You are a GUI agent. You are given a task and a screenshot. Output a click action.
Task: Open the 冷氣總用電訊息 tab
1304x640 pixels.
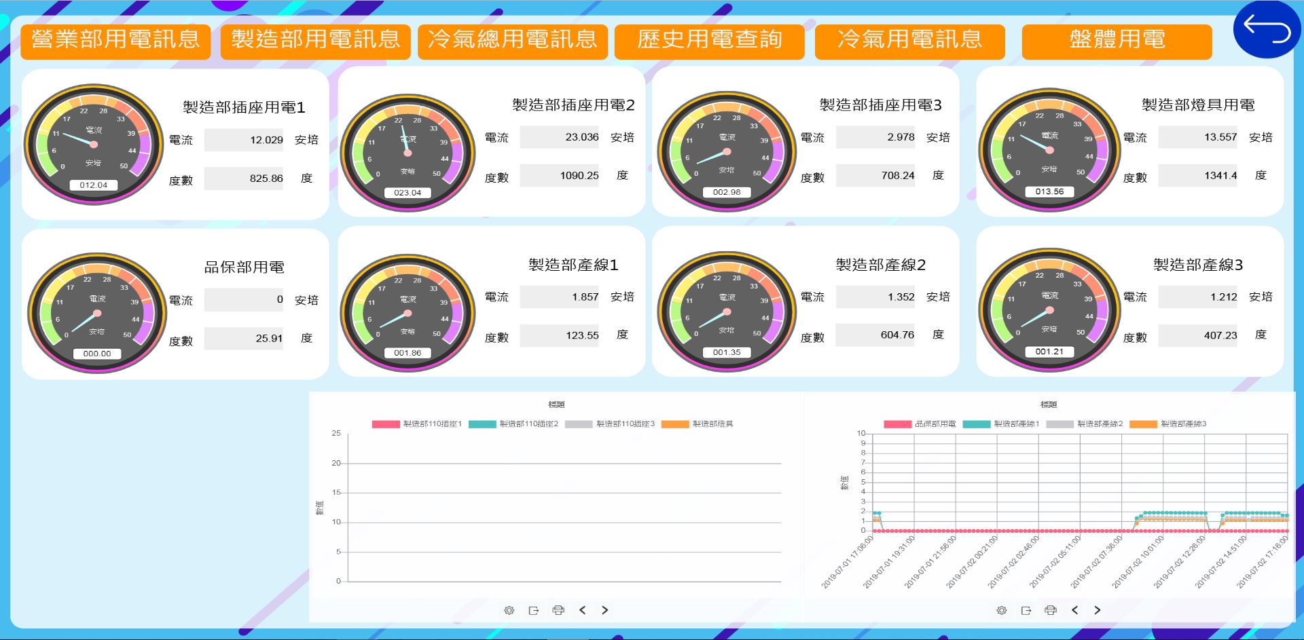tap(513, 41)
